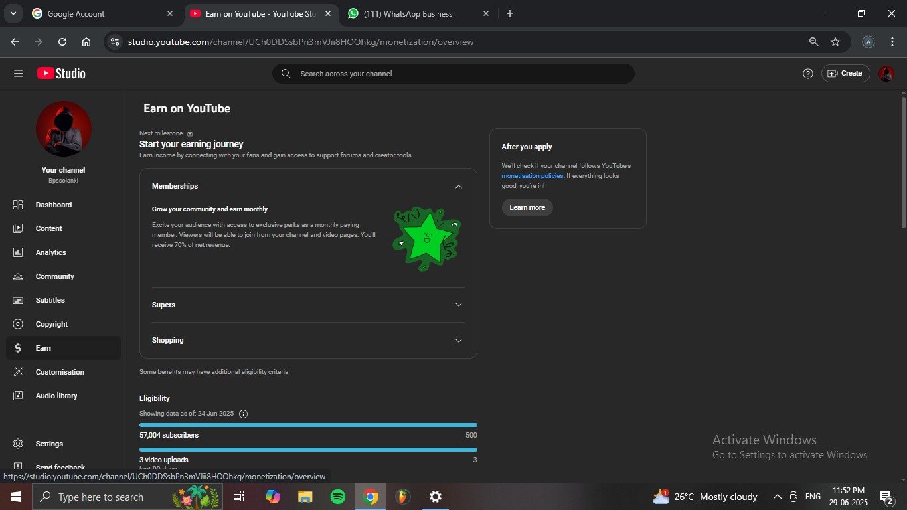This screenshot has width=907, height=510.
Task: Open the YouTube Studio hamburger menu
Action: pos(18,74)
